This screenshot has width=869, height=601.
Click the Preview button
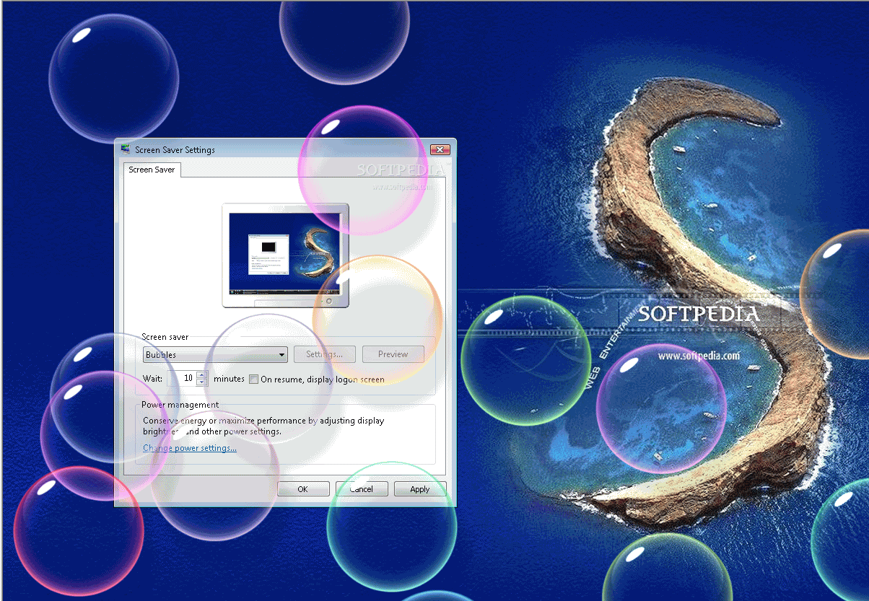pyautogui.click(x=393, y=354)
